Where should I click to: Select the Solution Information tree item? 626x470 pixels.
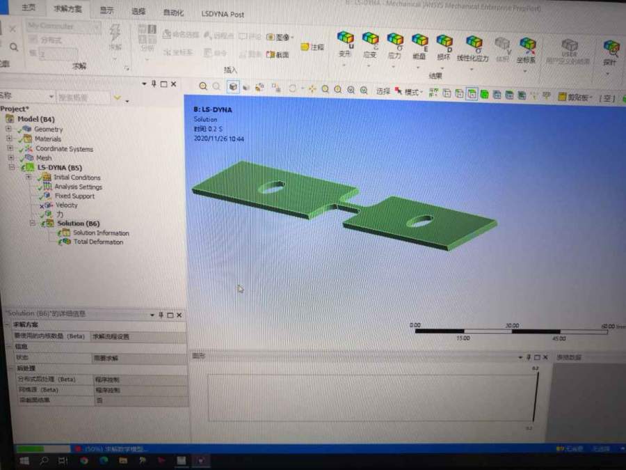pyautogui.click(x=101, y=233)
